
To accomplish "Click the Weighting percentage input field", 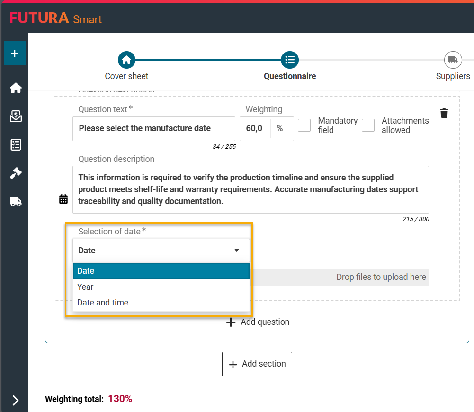I will [x=256, y=129].
